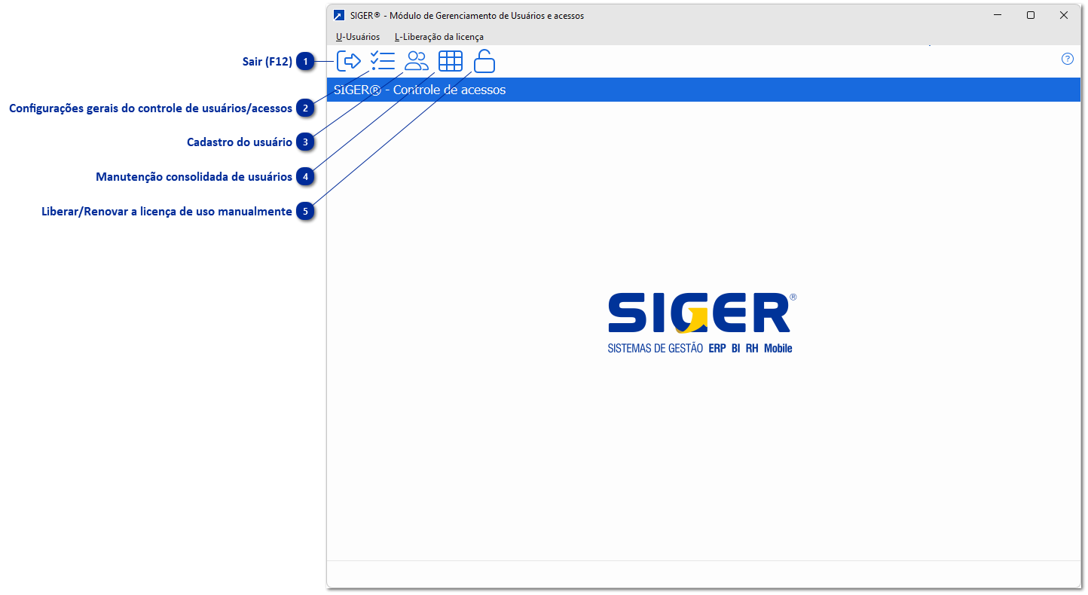
Task: Open the L-Liberação da licença menu
Action: pos(439,36)
